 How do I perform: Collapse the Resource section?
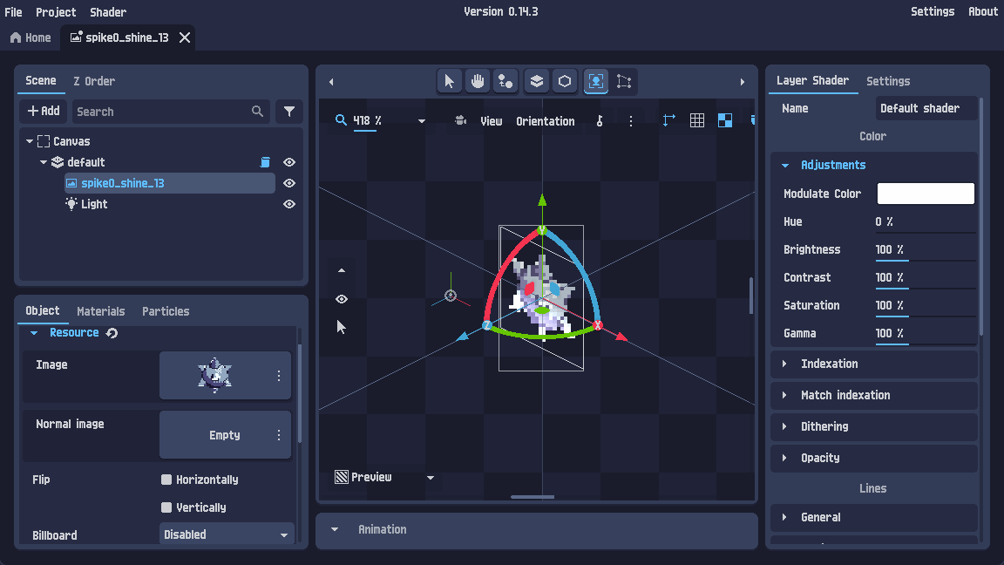[35, 333]
